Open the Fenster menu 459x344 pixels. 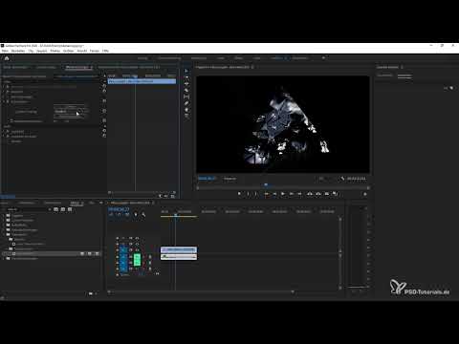coord(95,51)
